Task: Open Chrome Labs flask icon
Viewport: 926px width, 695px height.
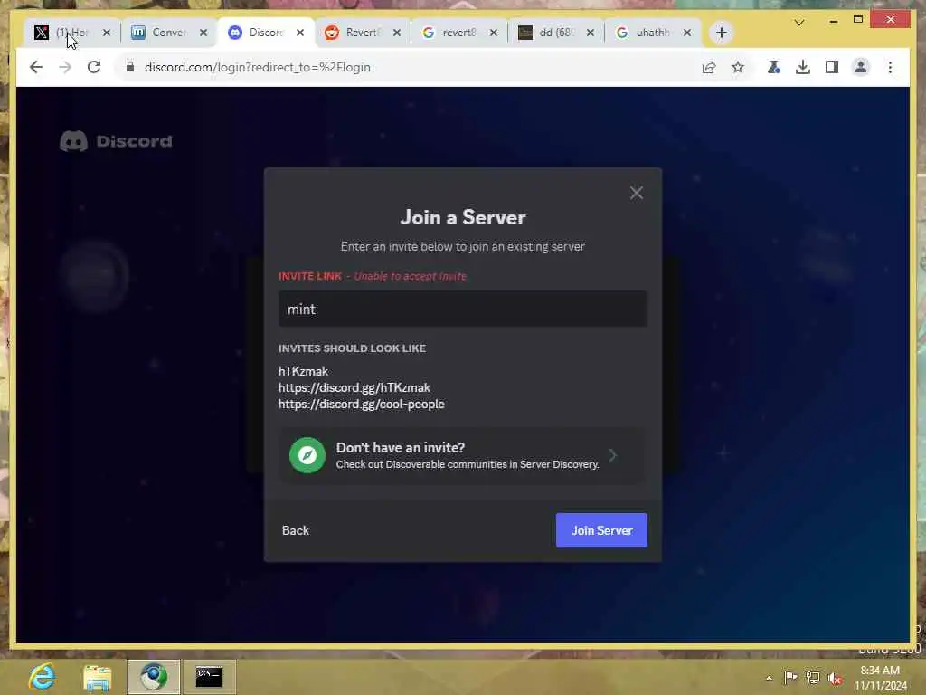Action: [x=774, y=67]
